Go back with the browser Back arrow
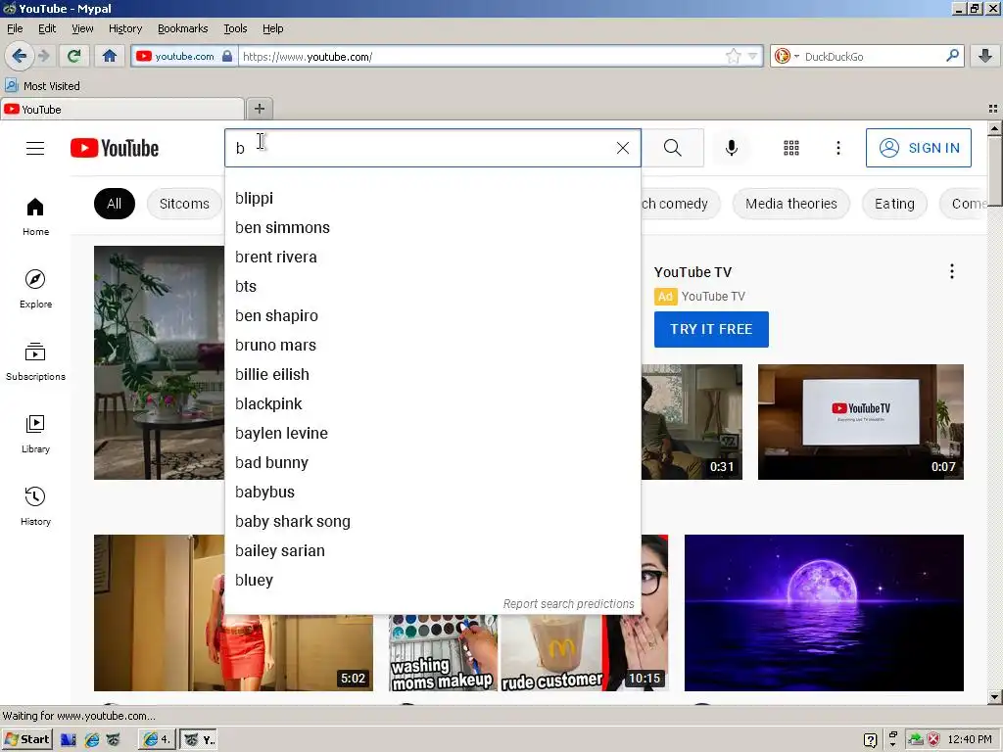Image resolution: width=1003 pixels, height=752 pixels. (20, 56)
